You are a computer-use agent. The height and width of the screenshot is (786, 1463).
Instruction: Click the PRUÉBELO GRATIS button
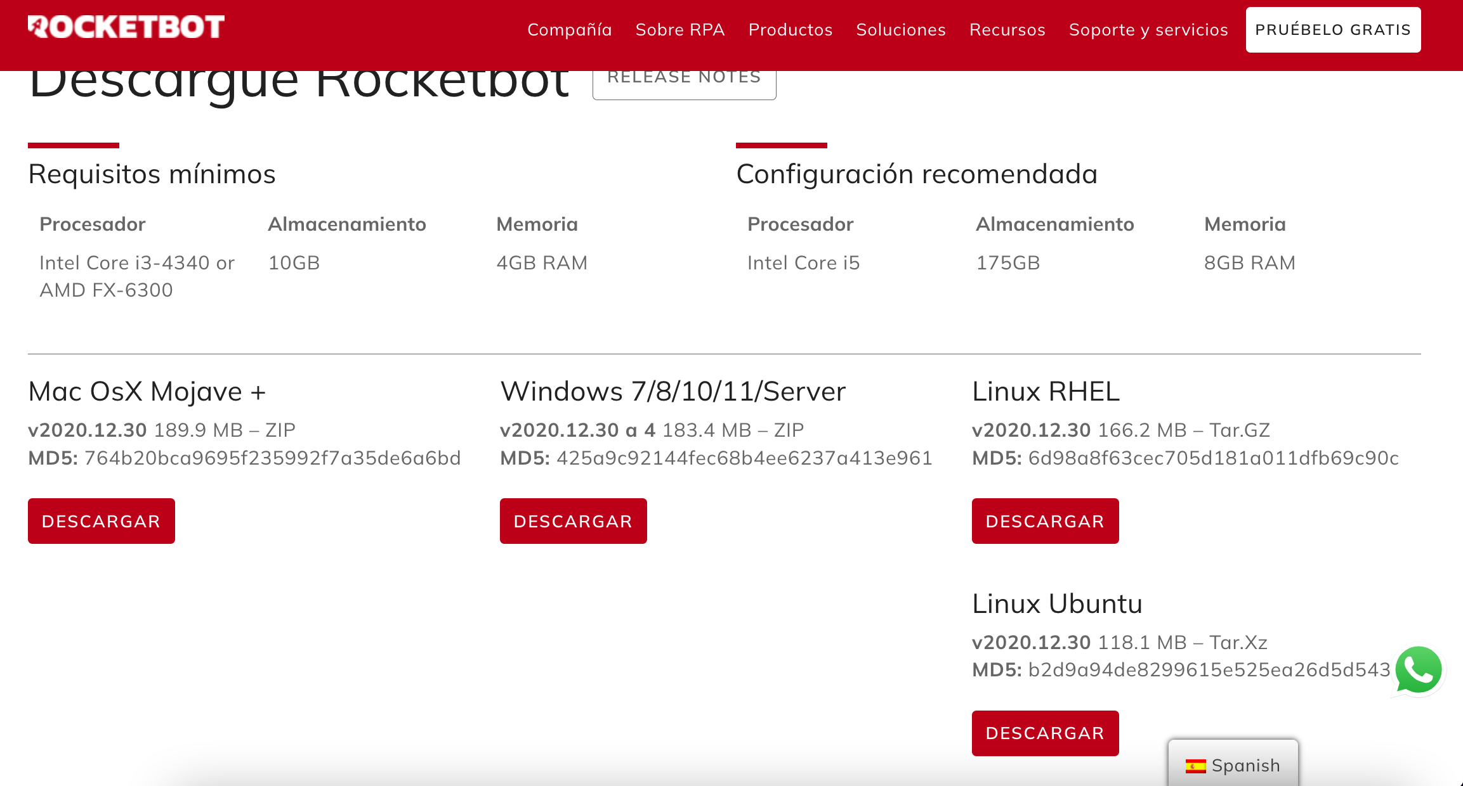click(x=1333, y=30)
